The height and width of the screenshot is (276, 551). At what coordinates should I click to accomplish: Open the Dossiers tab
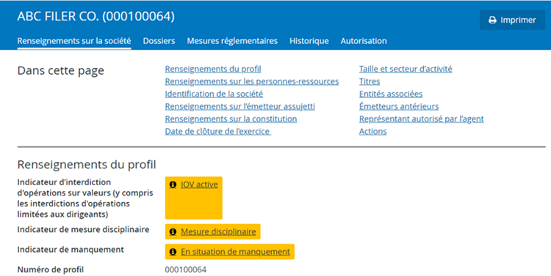[159, 41]
